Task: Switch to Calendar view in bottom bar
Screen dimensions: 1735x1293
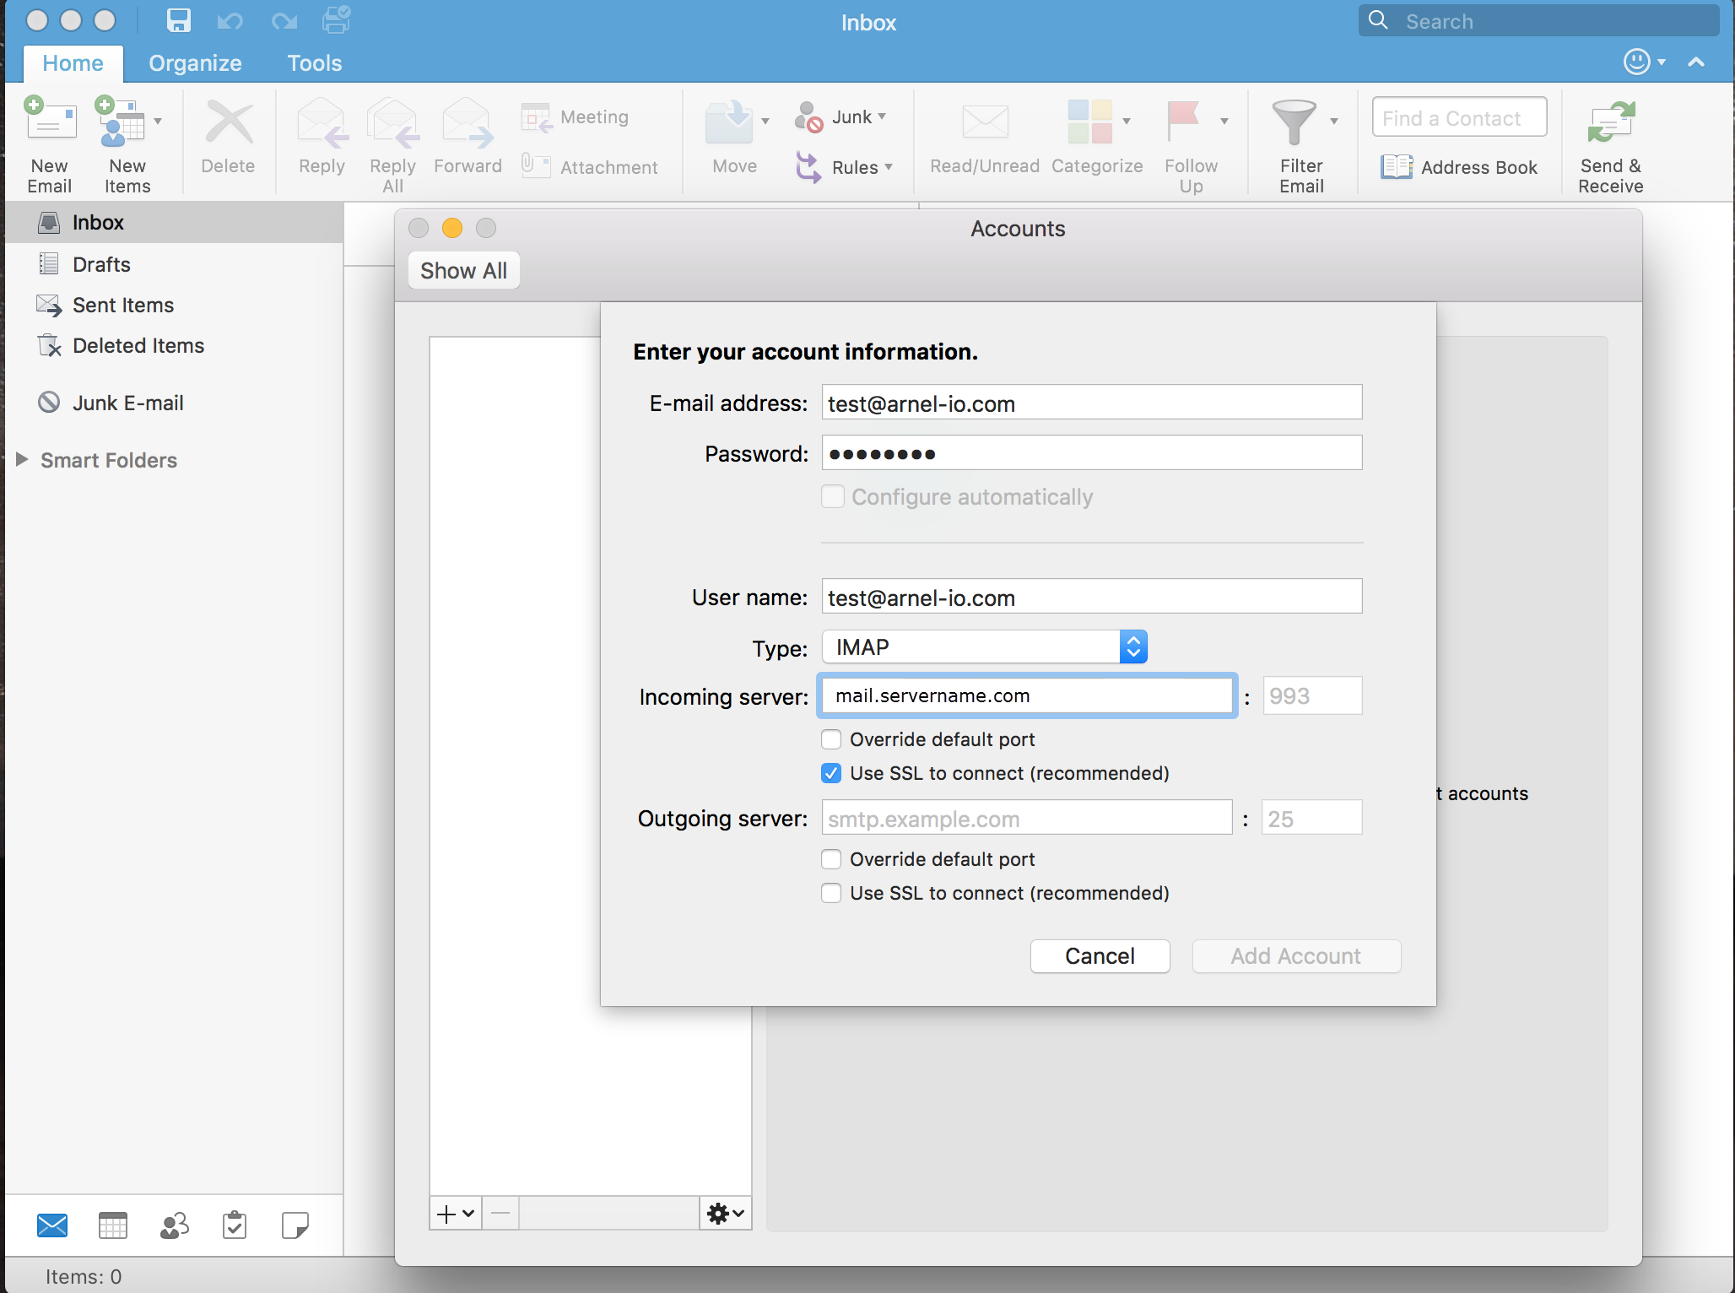Action: pyautogui.click(x=113, y=1225)
